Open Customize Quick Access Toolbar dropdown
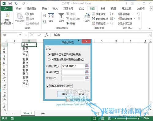 pyautogui.click(x=31, y=4)
